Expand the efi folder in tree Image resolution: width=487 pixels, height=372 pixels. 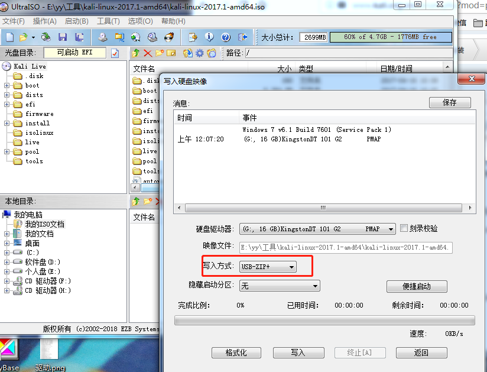(x=7, y=105)
